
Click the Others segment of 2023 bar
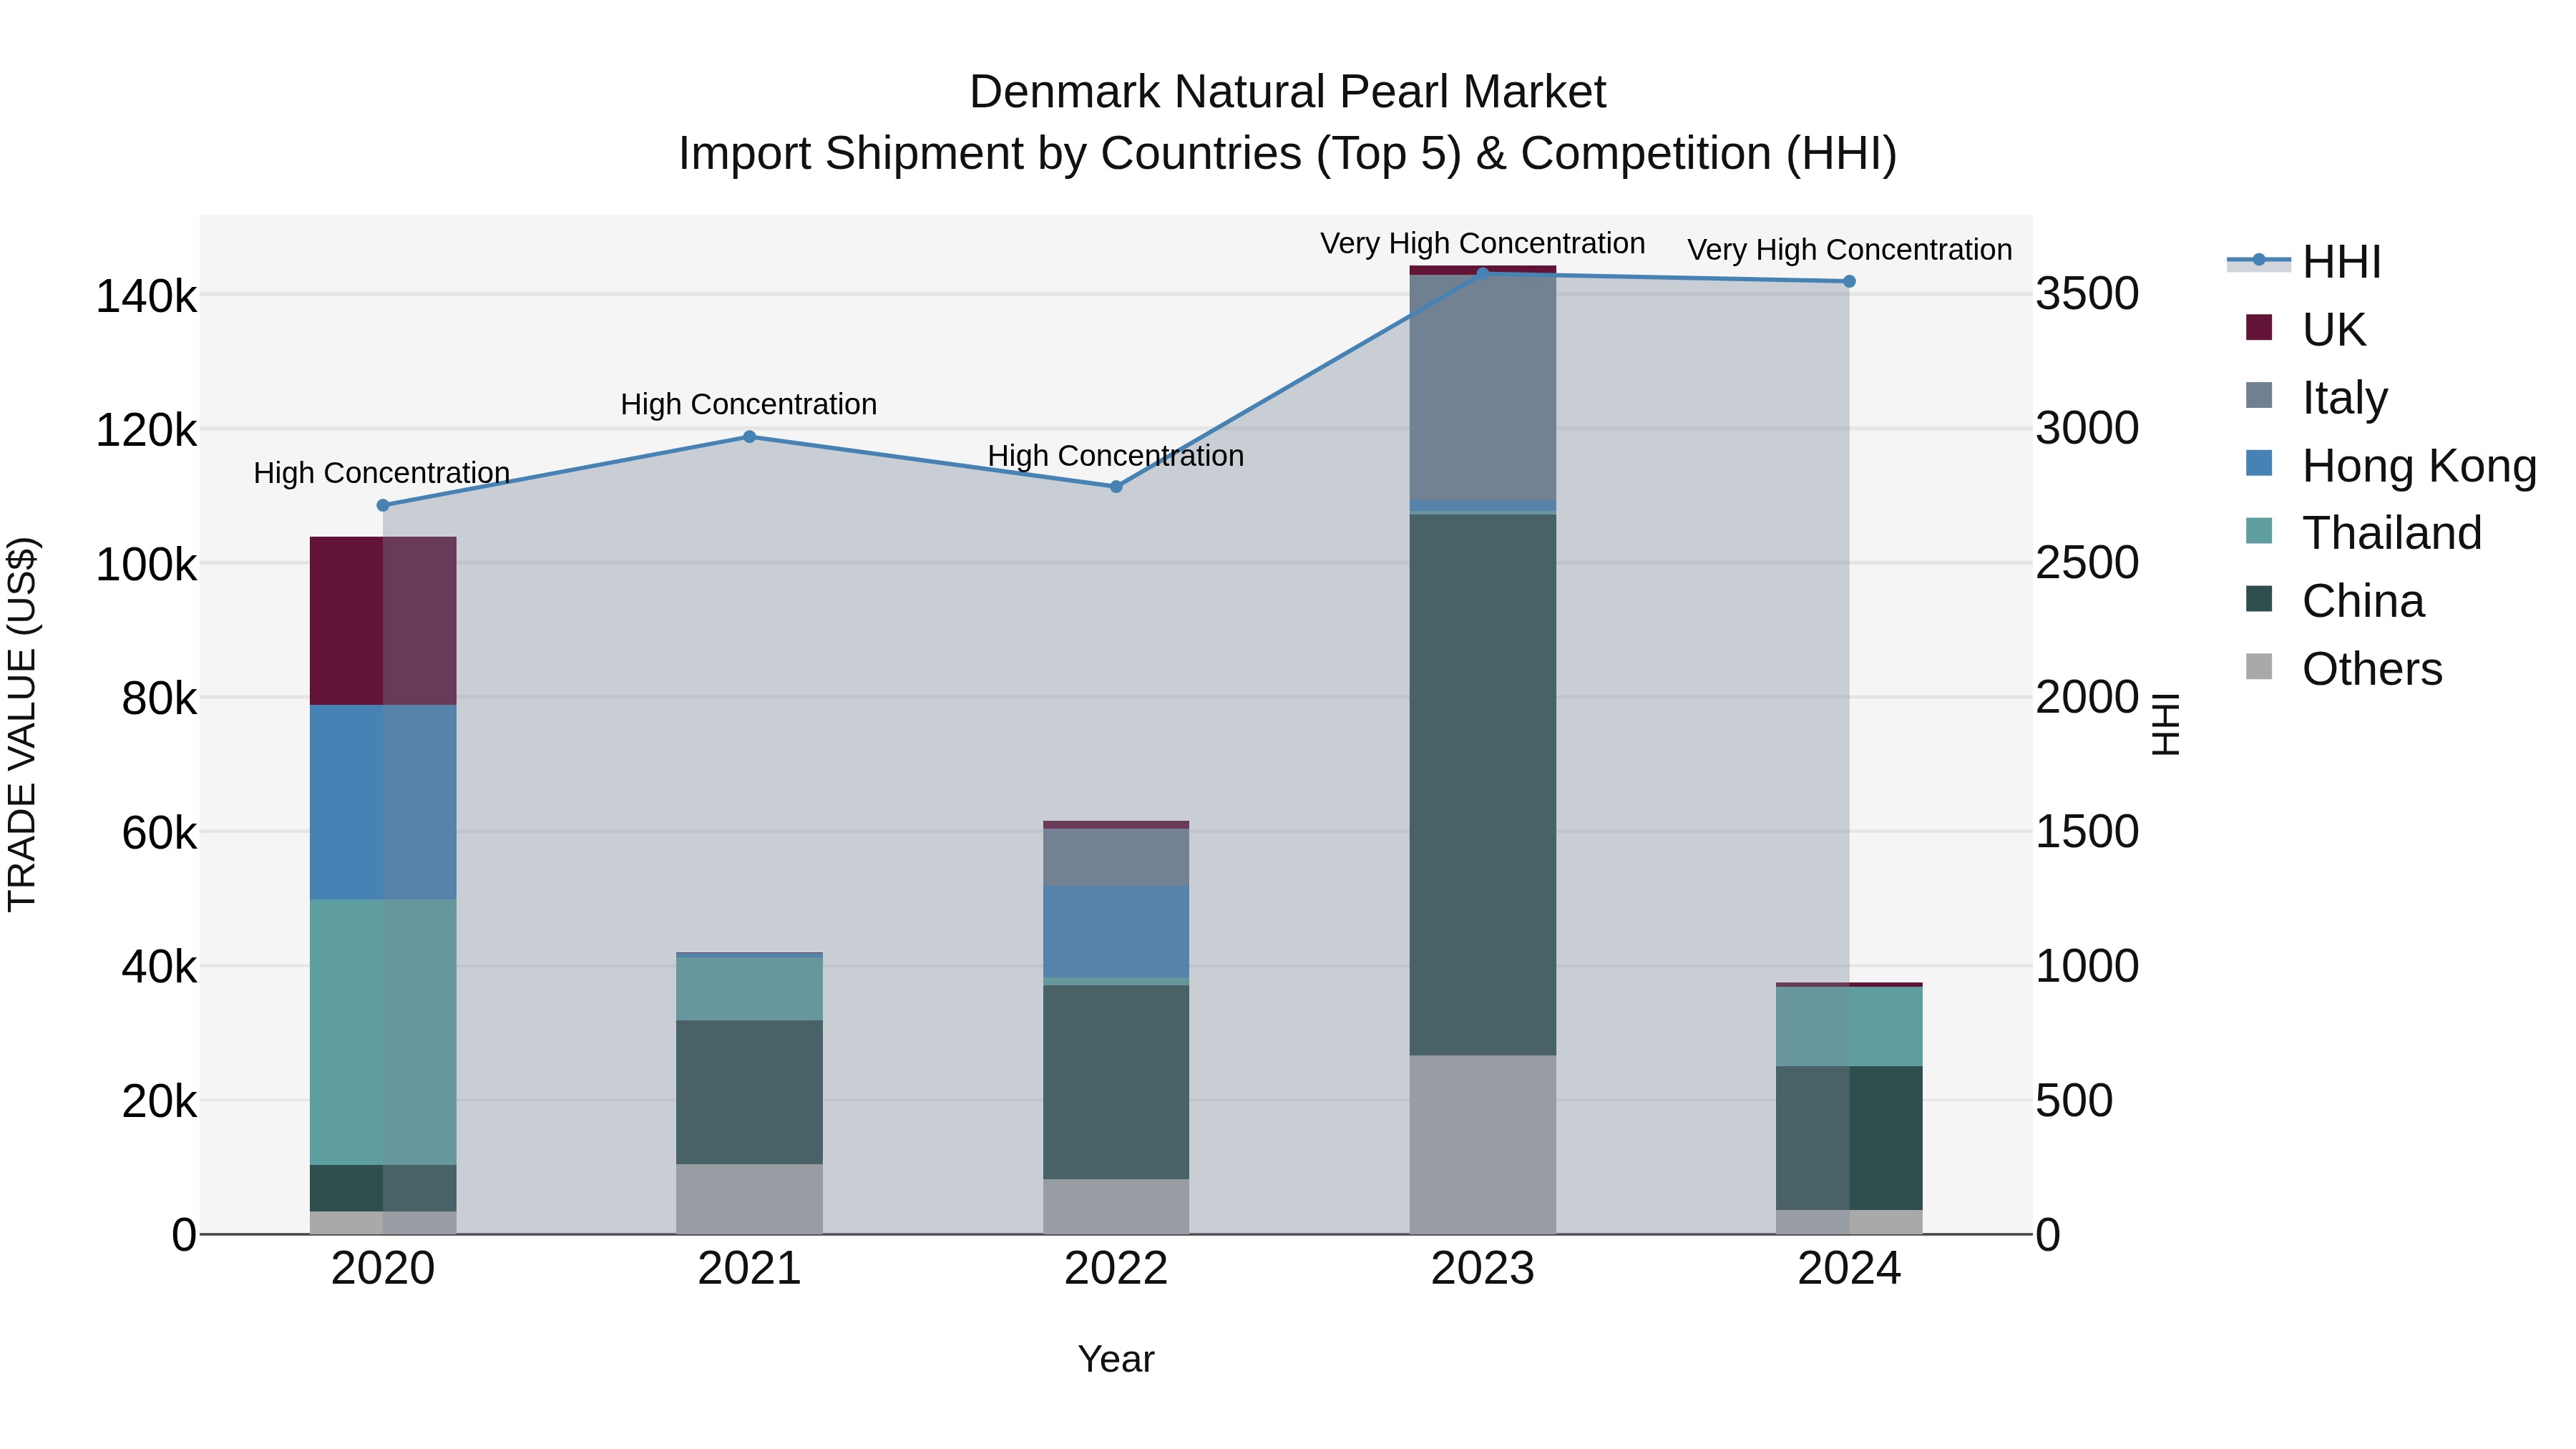[1483, 1145]
